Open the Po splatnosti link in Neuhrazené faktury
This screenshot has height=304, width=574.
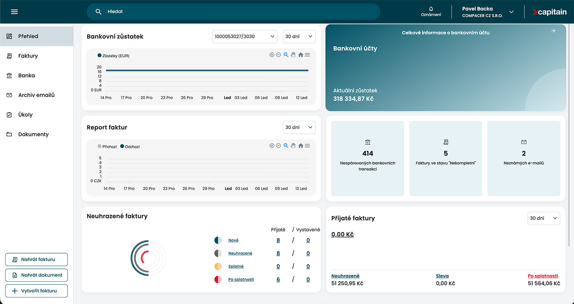(x=241, y=280)
